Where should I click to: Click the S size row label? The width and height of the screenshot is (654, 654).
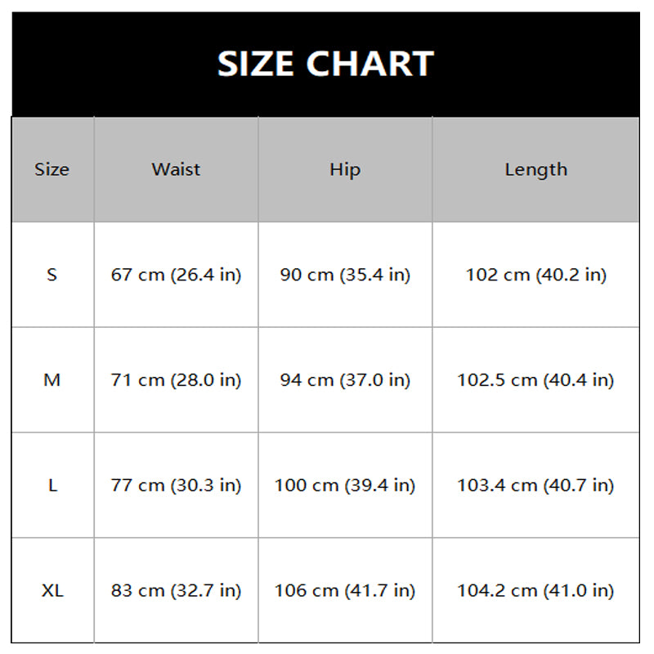[x=52, y=275]
